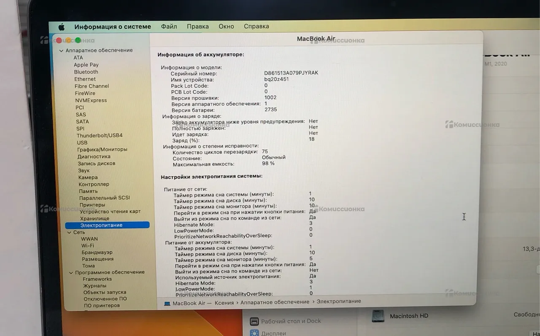Select ATA in the sidebar
Image resolution: width=540 pixels, height=336 pixels.
[78, 58]
